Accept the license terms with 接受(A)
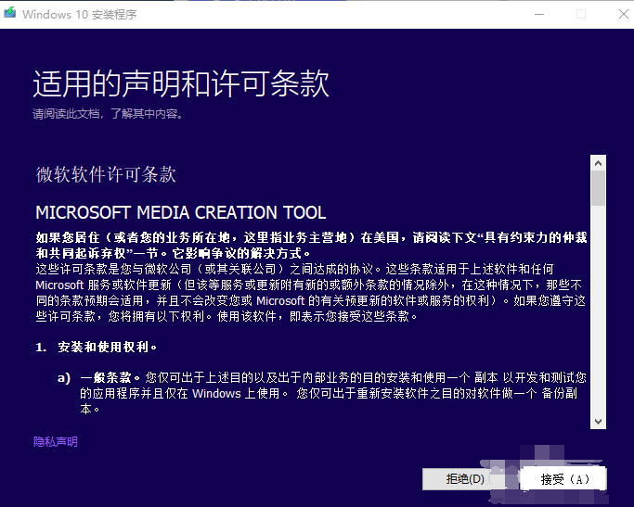Image resolution: width=634 pixels, height=507 pixels. pyautogui.click(x=564, y=478)
